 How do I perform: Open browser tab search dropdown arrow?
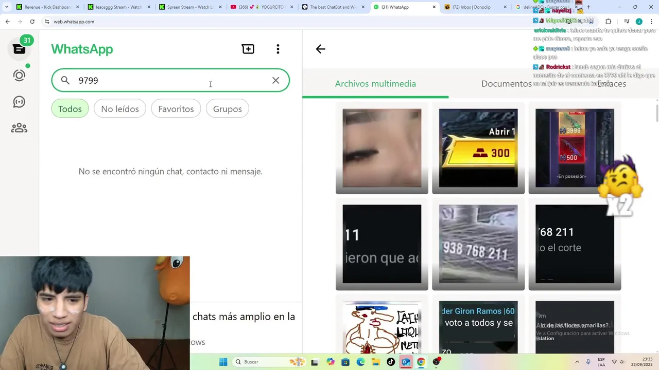(x=7, y=7)
